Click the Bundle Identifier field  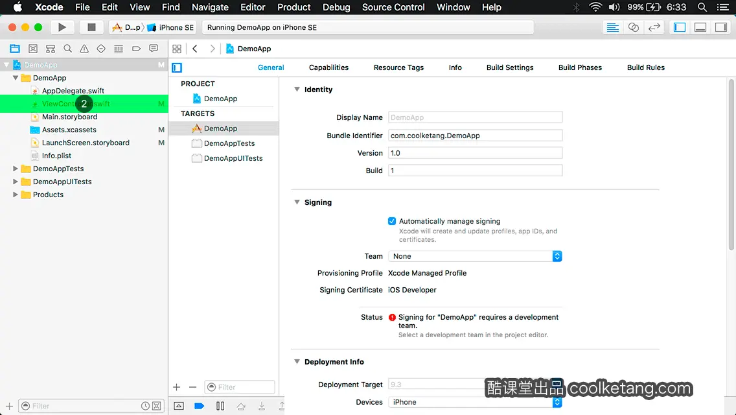[475, 136]
